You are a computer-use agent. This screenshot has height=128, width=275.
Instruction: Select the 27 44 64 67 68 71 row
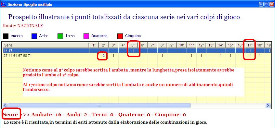click(137, 56)
